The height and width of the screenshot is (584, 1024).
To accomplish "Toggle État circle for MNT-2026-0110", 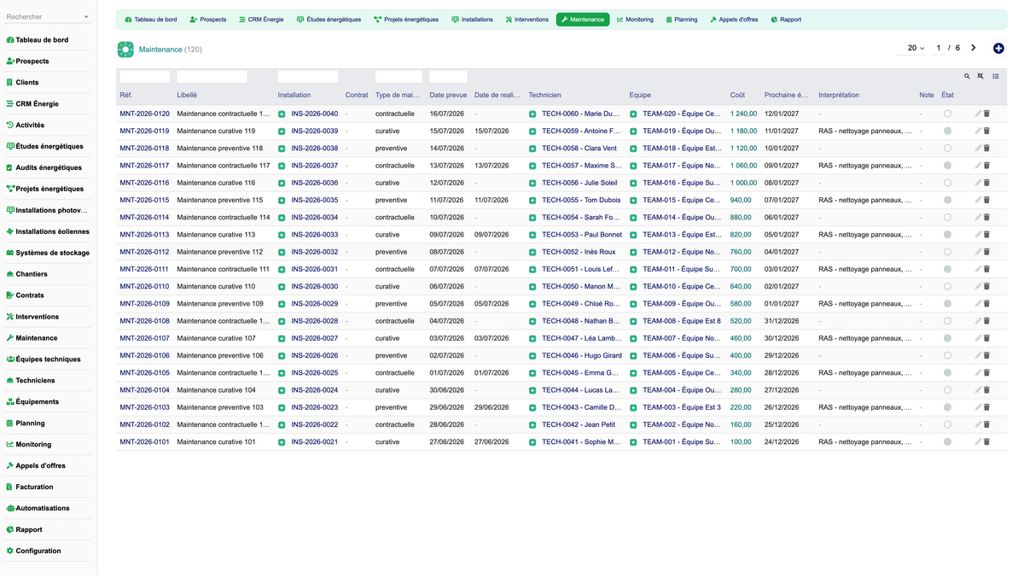I will 947,286.
